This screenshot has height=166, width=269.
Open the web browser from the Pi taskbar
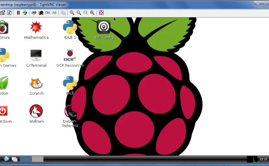pyautogui.click(x=6, y=159)
